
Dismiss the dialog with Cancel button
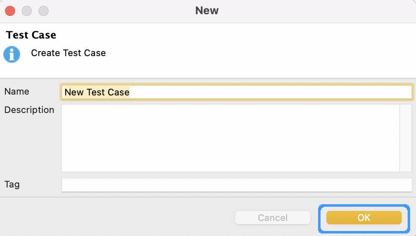[273, 218]
